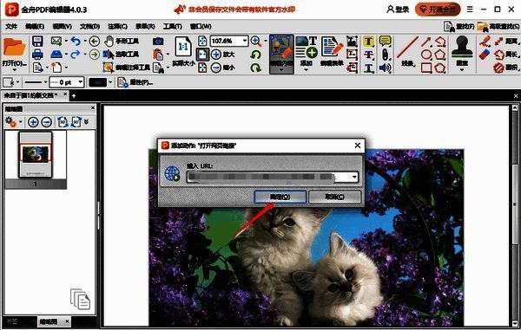Rotate the page counter-clockwise with the green arrow

pyautogui.click(x=255, y=55)
